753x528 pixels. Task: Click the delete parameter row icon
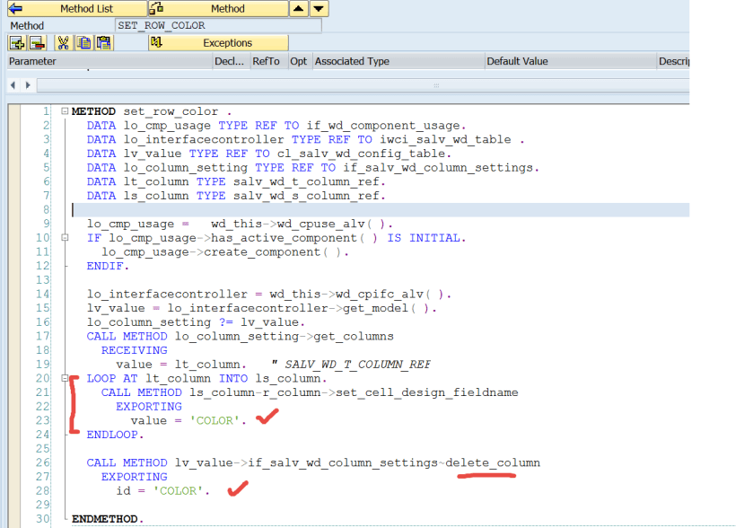(x=37, y=43)
